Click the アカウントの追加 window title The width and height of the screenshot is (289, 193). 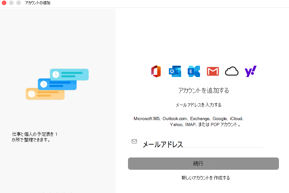[38, 3]
